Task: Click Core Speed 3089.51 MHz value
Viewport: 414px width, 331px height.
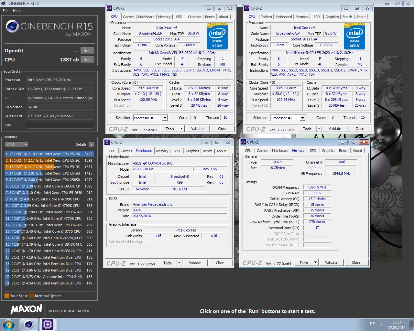Action: [286, 88]
